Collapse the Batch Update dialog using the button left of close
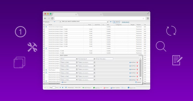The height and width of the screenshot is (101, 193). tap(139, 55)
